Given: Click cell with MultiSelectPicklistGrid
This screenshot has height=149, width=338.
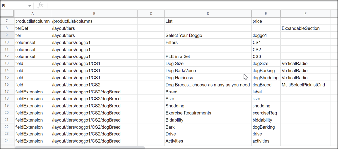Looking at the screenshot, I should pos(305,85).
